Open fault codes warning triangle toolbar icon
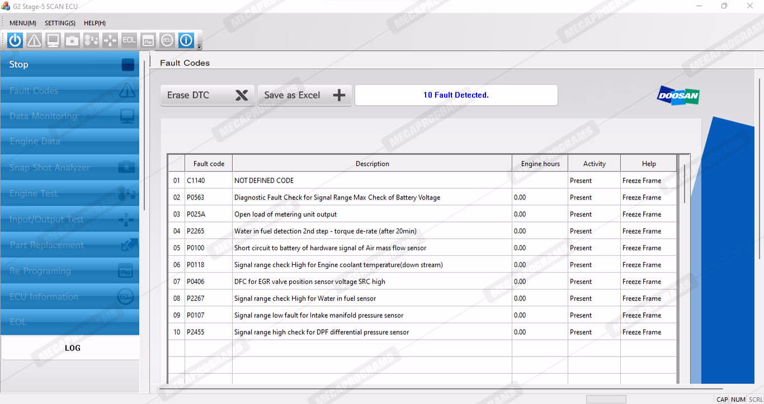This screenshot has height=404, width=764. [x=34, y=40]
